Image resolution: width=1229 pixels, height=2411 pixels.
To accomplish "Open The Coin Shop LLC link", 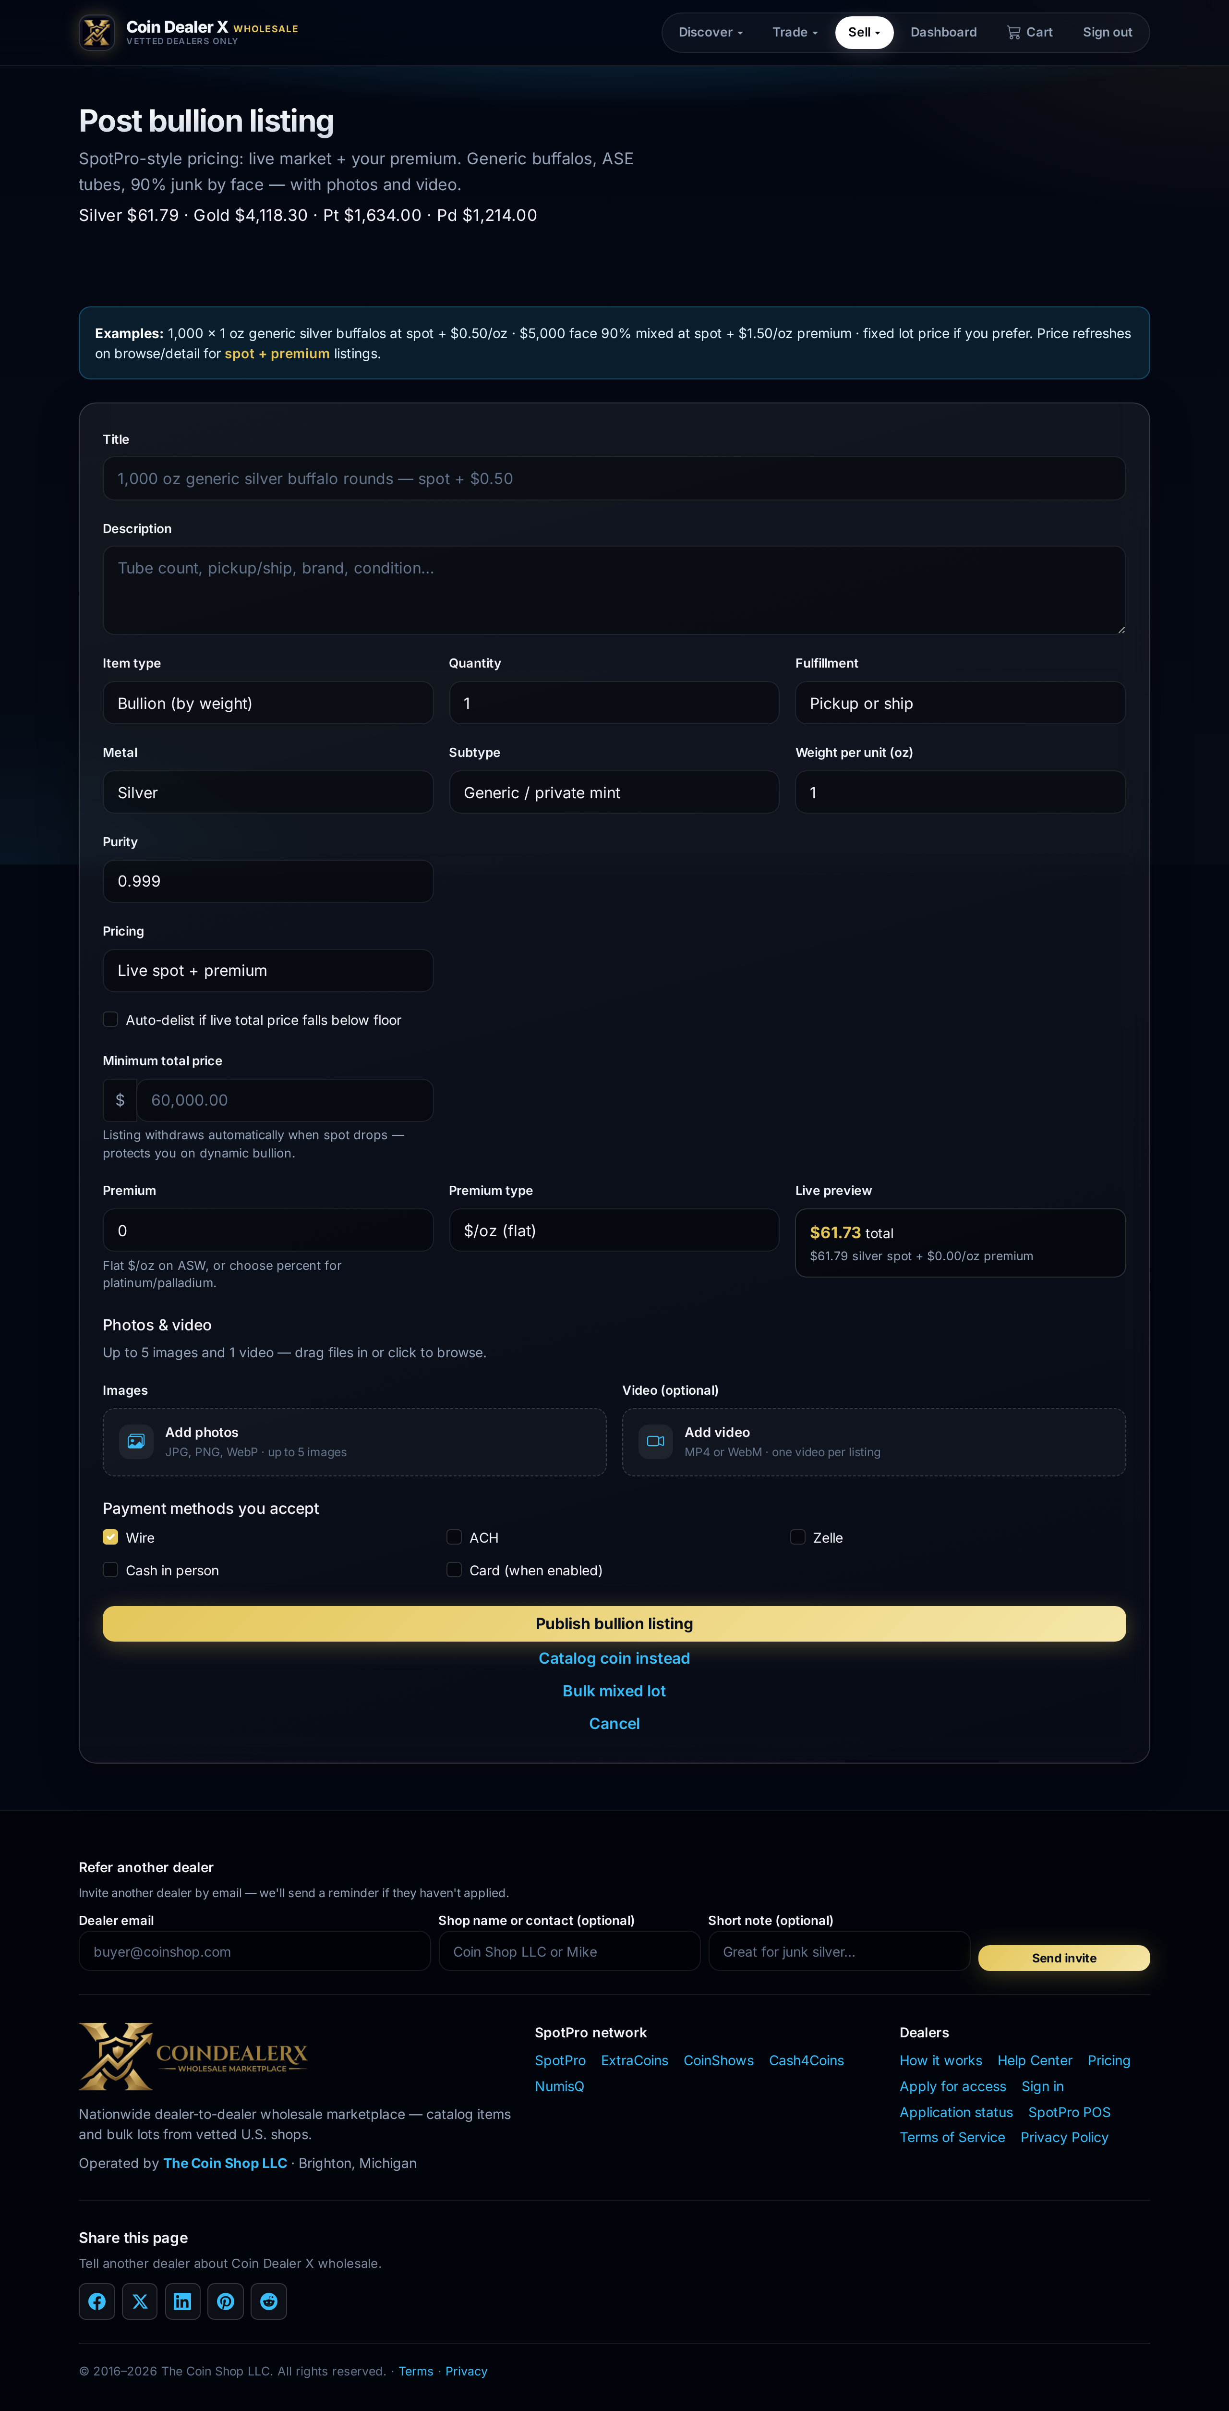I will point(225,2163).
